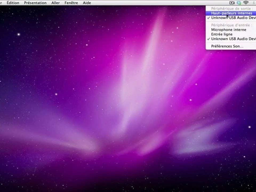Select Unknown USB Audio Device under entrée

[x=231, y=39]
